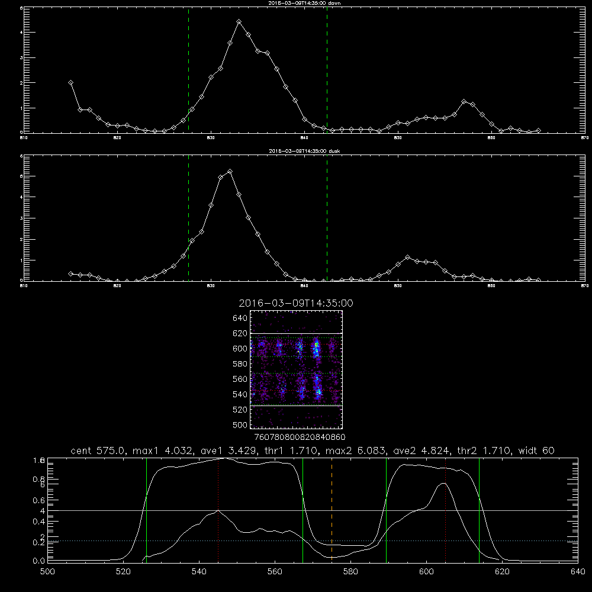The image size is (592, 592).
Task: Click the left green dashed line in the dawn plot
Action: click(188, 70)
